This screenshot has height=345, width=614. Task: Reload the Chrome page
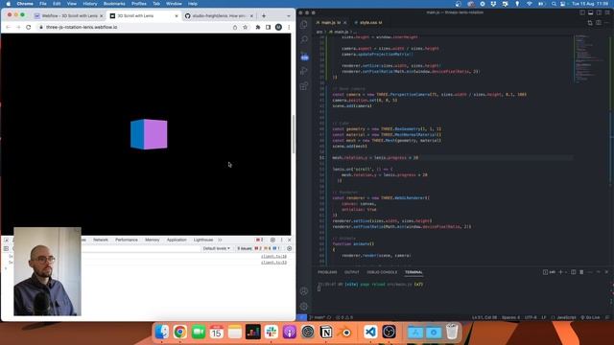tap(28, 28)
